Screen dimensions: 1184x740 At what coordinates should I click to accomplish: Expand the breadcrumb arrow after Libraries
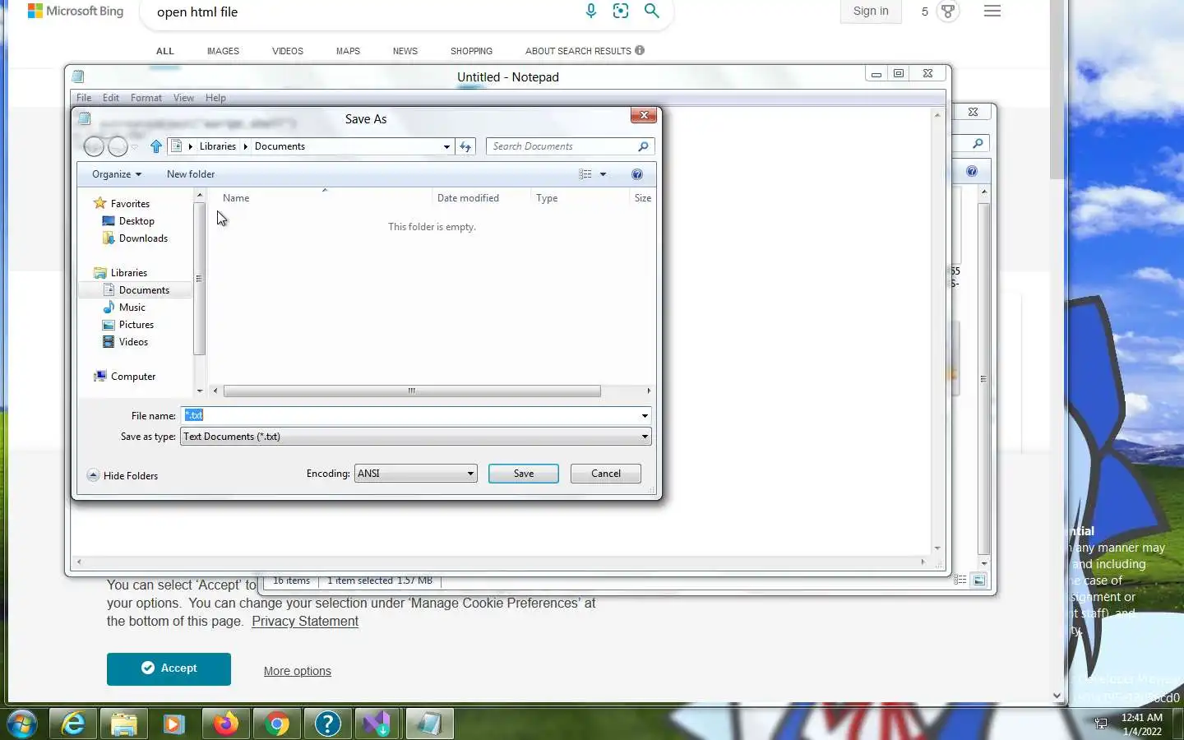(x=245, y=146)
